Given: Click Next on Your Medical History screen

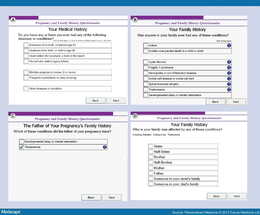Looking at the screenshot, I should 116,100.
